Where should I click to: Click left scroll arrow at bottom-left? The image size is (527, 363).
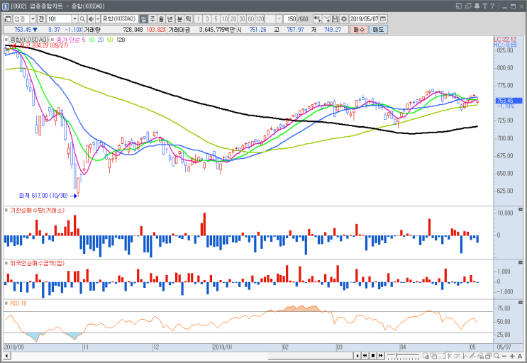(x=6, y=355)
